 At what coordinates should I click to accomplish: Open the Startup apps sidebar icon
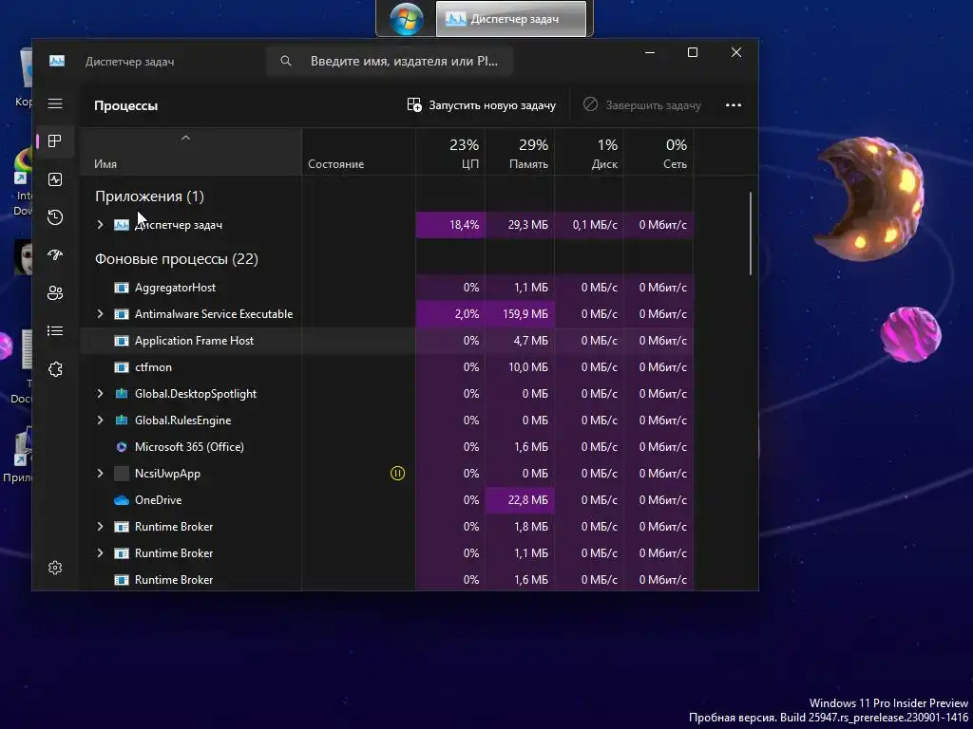click(x=55, y=254)
